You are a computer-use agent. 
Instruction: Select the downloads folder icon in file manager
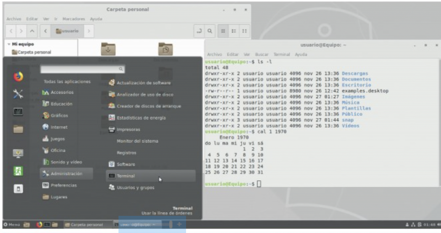click(x=108, y=49)
